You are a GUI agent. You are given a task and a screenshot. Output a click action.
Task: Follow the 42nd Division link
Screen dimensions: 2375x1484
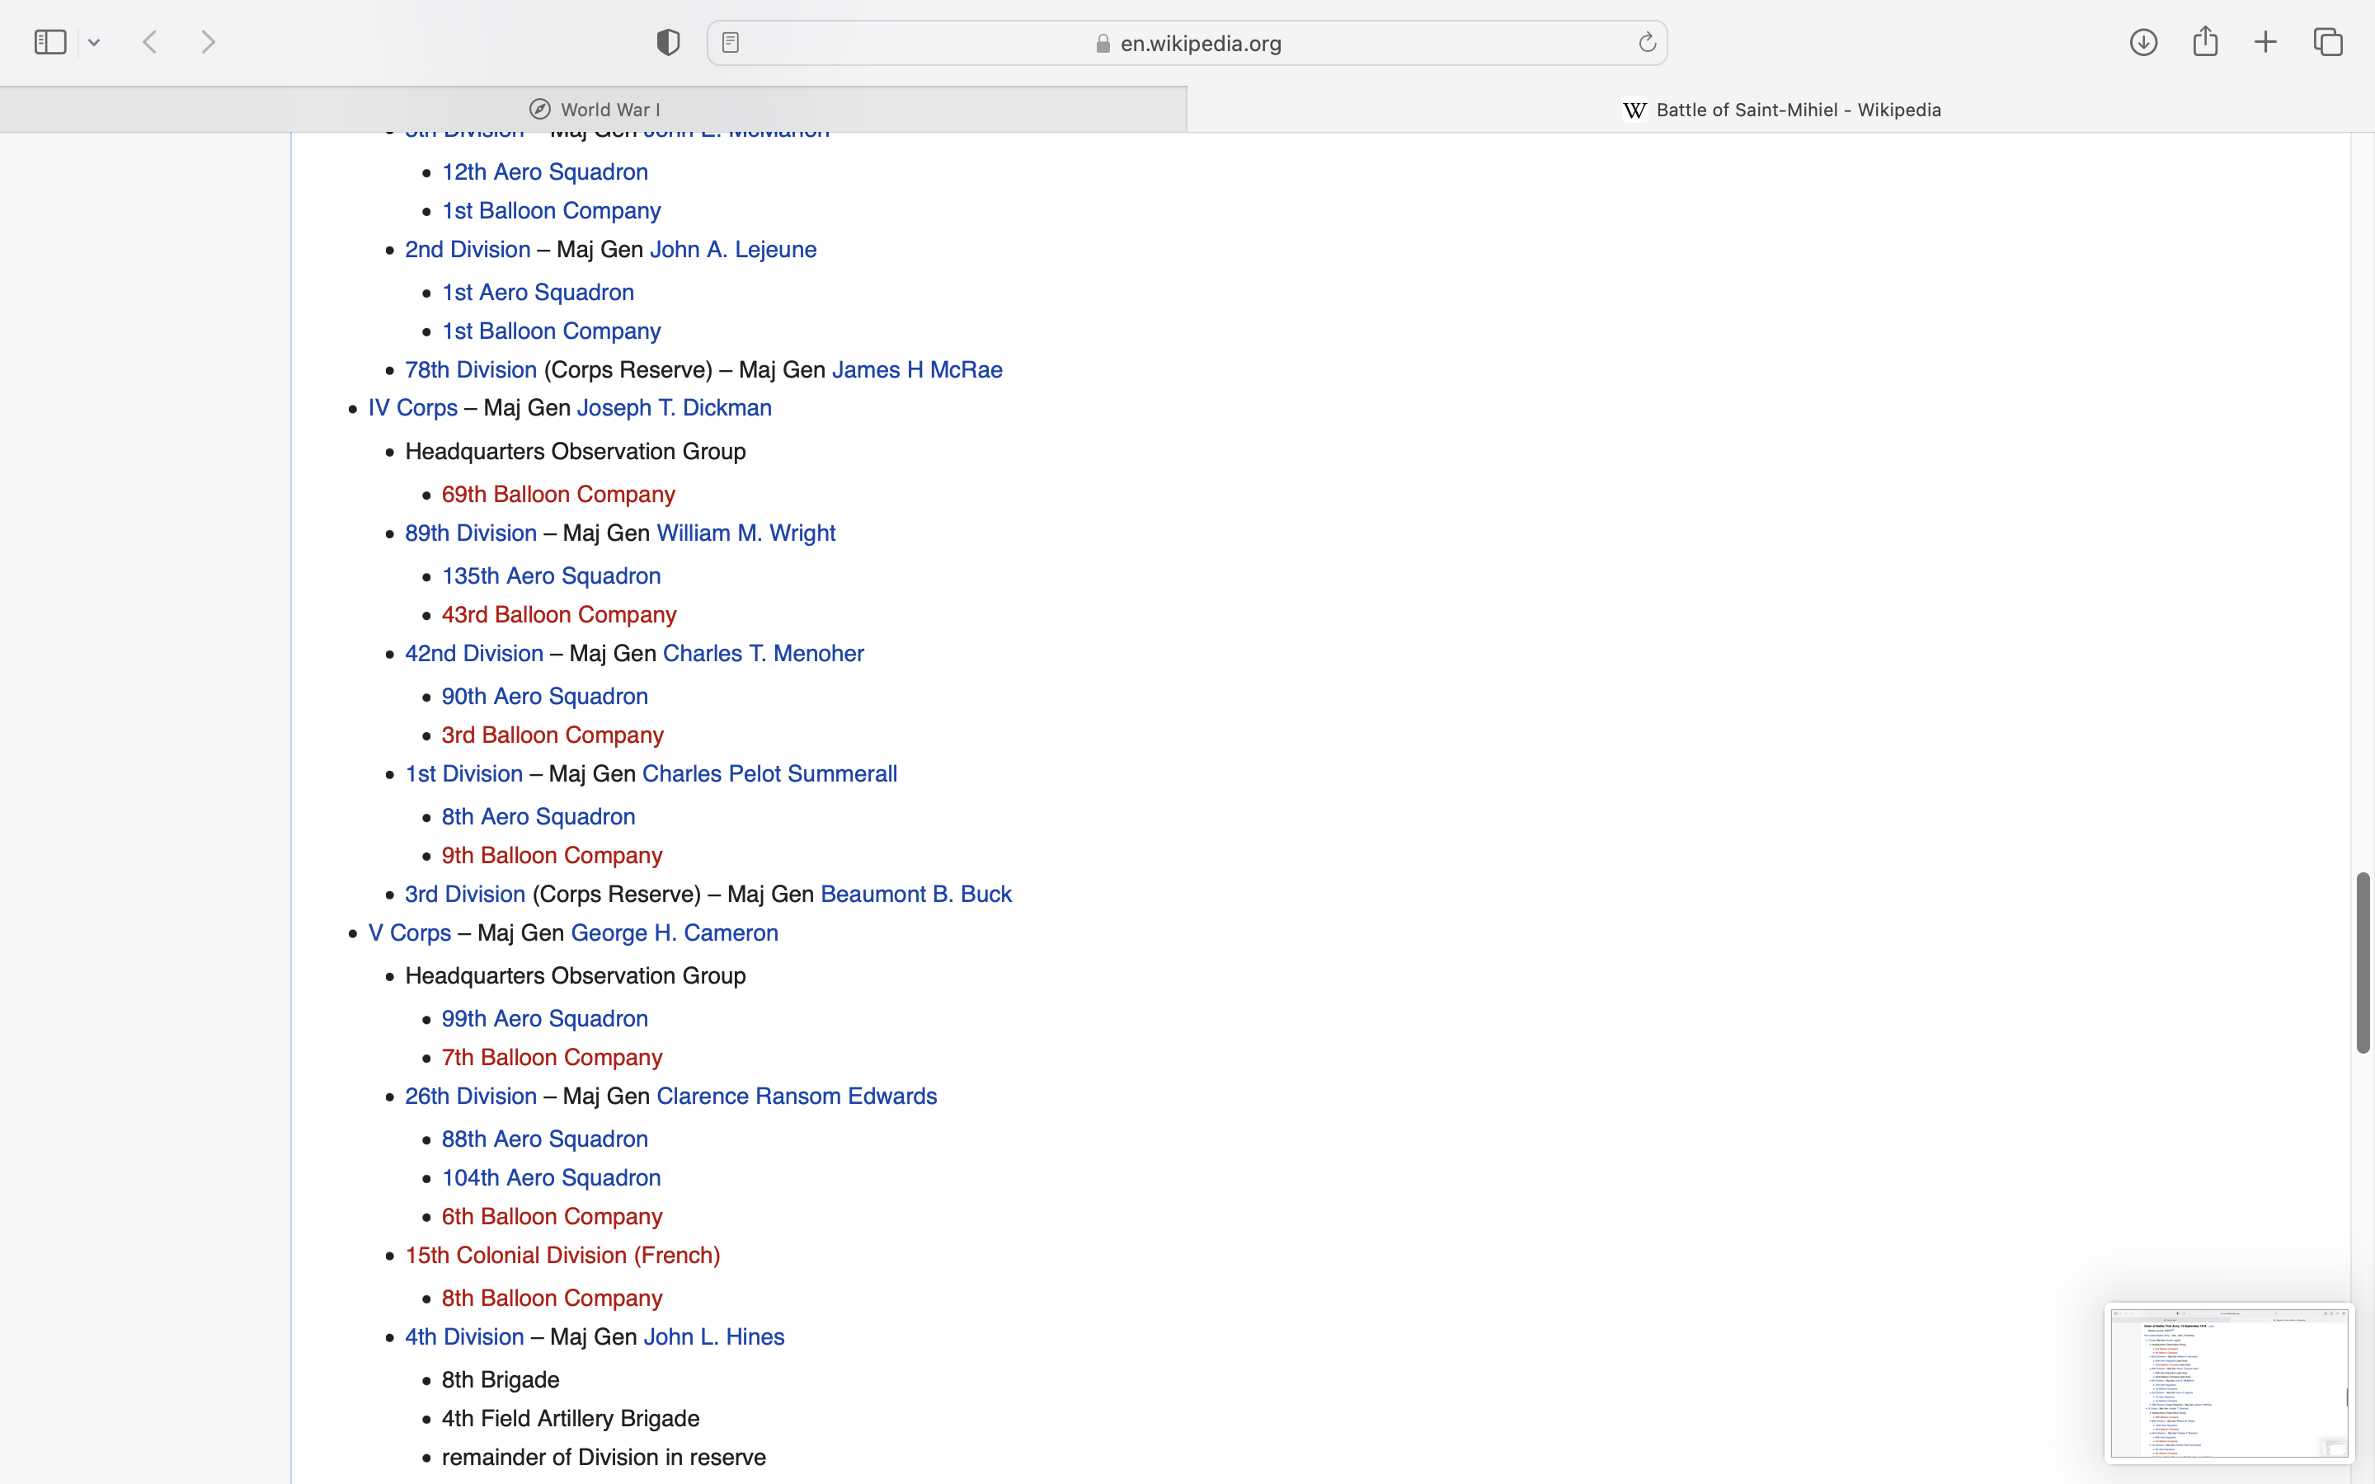[x=473, y=654]
